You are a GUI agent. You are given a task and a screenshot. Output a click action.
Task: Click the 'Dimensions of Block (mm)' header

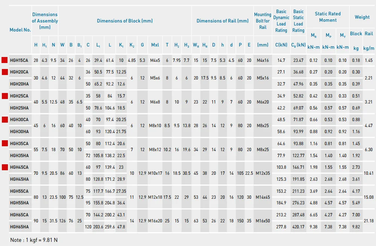125,21
